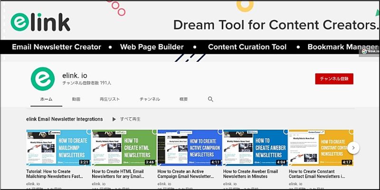This screenshot has height=190, width=380.
Task: Click the elink.io badge on banner
Action: (369, 51)
